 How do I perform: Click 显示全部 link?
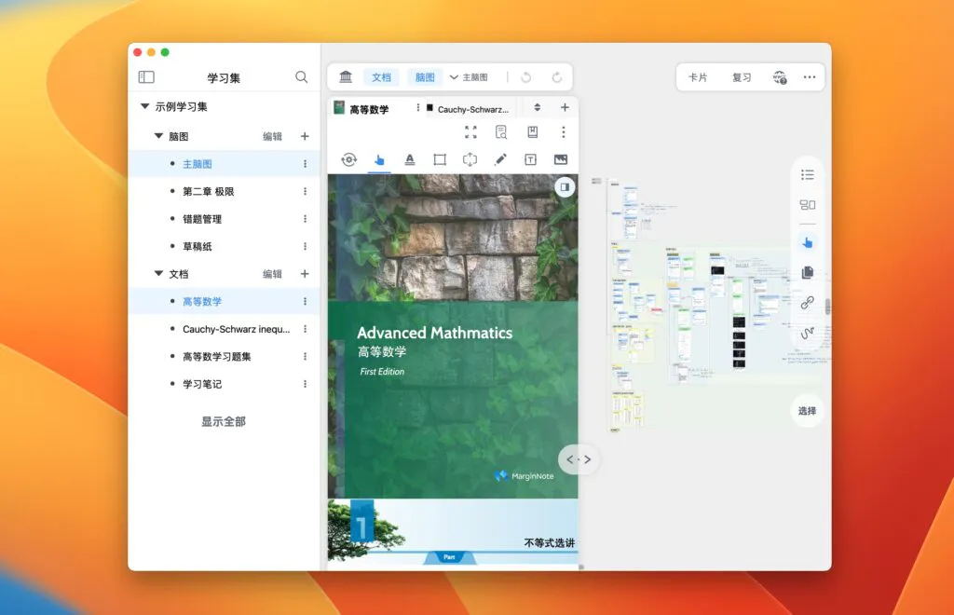click(x=224, y=421)
